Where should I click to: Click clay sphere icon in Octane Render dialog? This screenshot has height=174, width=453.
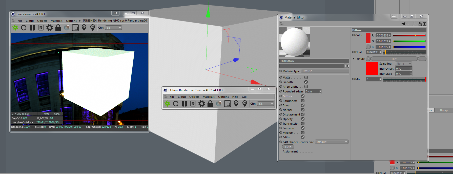(x=219, y=104)
